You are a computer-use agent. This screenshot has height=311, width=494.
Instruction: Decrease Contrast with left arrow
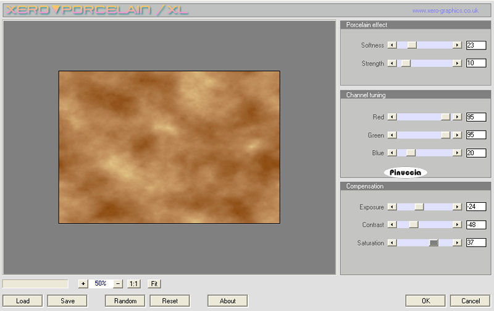pyautogui.click(x=392, y=224)
